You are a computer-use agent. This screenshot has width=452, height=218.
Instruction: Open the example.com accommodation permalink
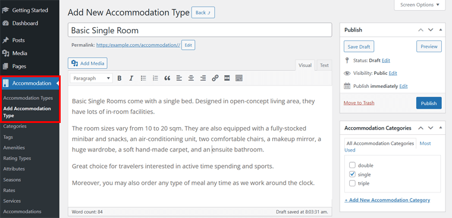point(139,45)
